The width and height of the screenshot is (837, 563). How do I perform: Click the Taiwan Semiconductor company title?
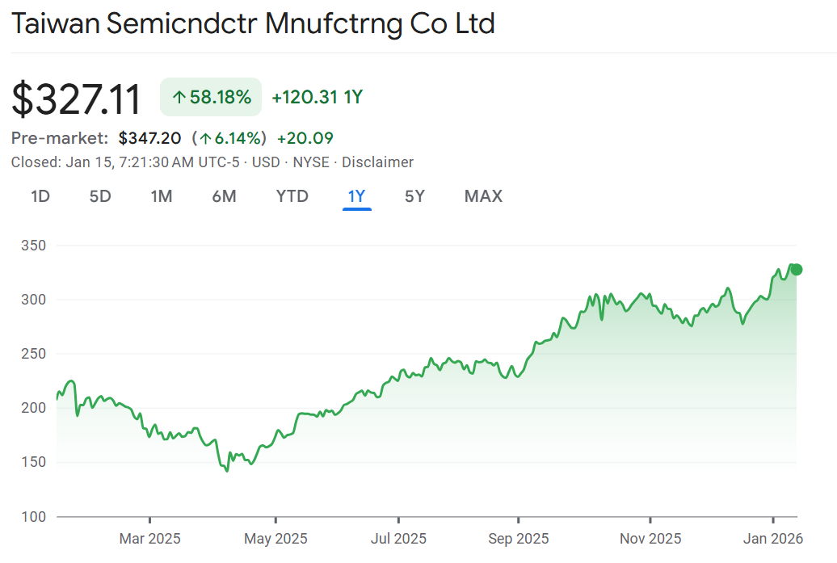252,23
